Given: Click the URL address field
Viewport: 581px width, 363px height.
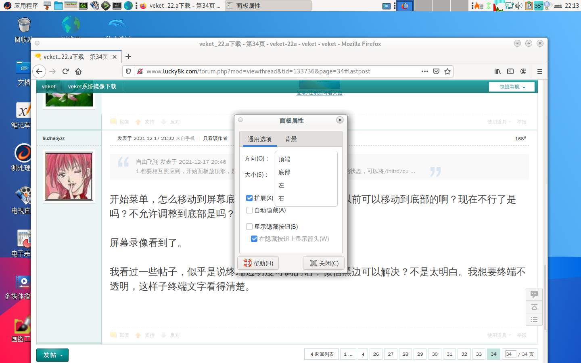Looking at the screenshot, I should tap(282, 71).
